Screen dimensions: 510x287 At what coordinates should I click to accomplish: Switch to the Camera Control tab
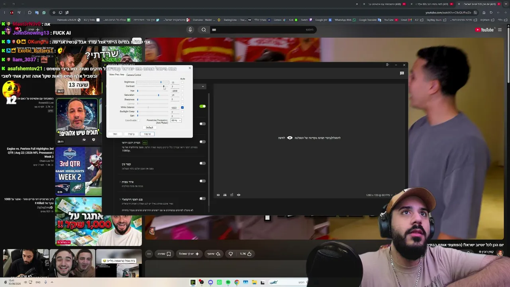pos(133,75)
